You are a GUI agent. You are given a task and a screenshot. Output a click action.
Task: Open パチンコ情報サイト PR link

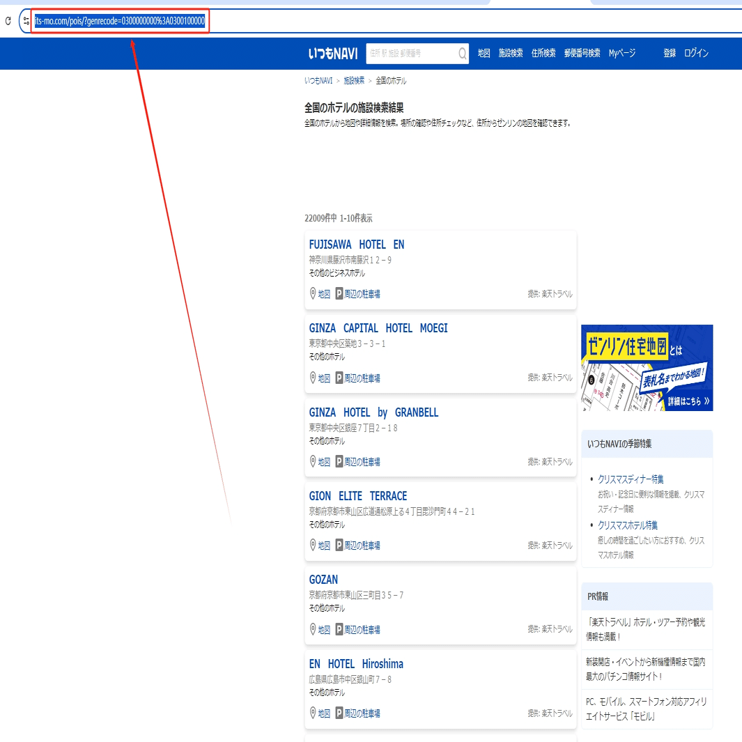[x=646, y=669]
